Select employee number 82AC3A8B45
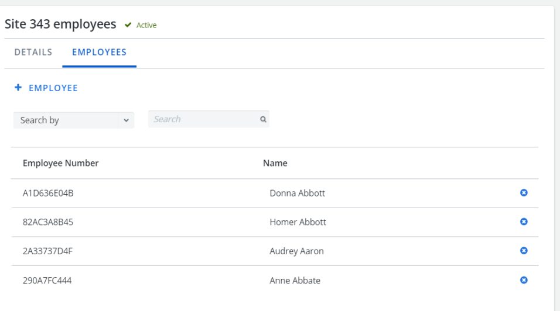 (x=48, y=222)
